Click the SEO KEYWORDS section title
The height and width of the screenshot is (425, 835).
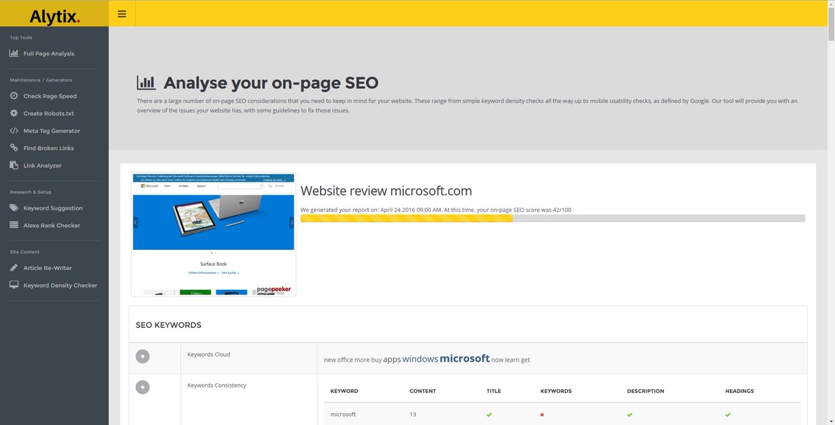coord(168,324)
